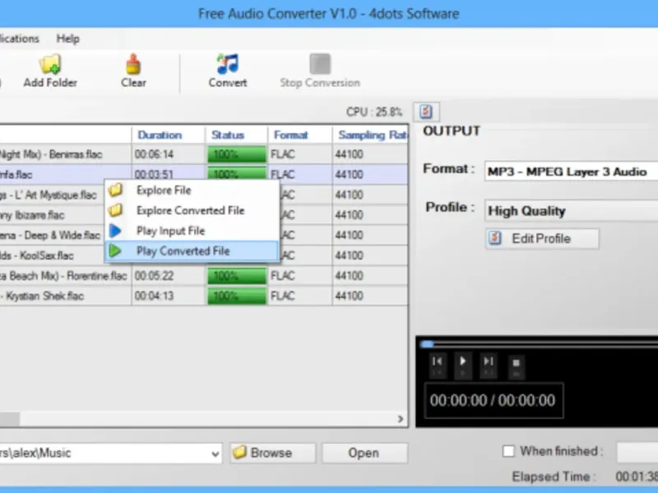Select the file row ending in Benirras.flac
This screenshot has width=658, height=493.
tap(203, 154)
